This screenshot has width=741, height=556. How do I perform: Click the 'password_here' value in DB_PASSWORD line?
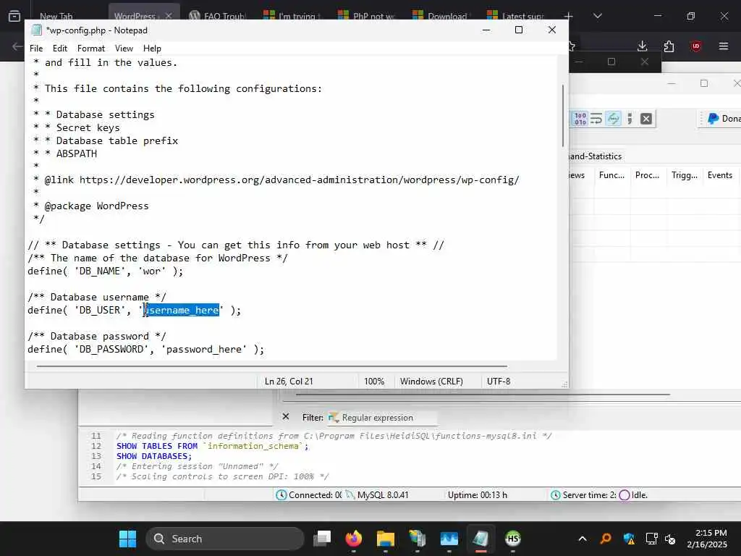tap(204, 350)
